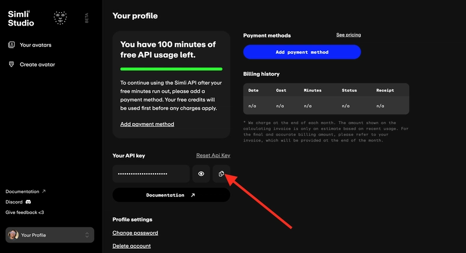Click the Documentation external arrow in sidebar
Screen dimensions: 466x253
(44, 191)
